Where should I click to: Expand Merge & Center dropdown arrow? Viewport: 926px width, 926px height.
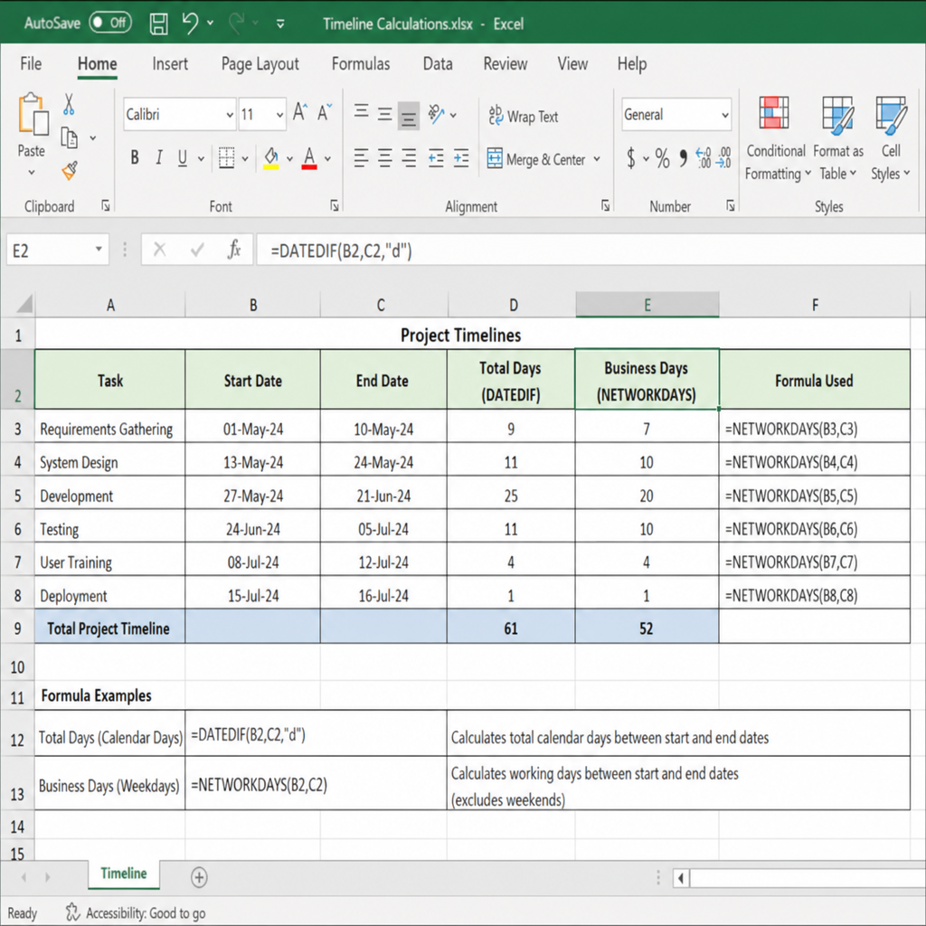[x=597, y=159]
